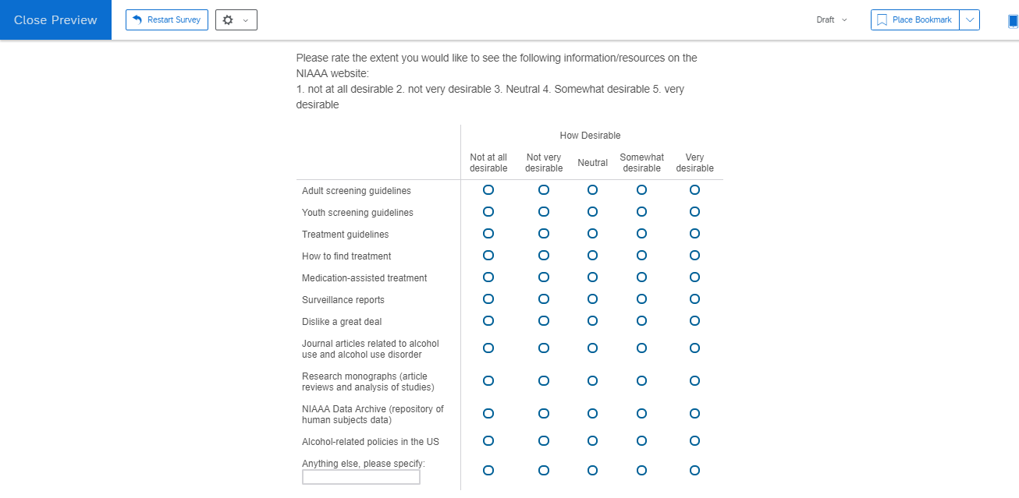Viewport: 1019px width, 498px height.
Task: Choose Neutral for Dislike a great deal row
Action: [592, 321]
